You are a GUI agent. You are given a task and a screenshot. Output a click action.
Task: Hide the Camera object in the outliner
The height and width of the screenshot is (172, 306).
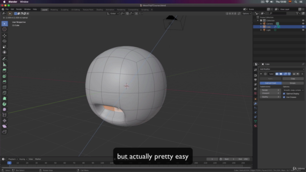coord(303,23)
